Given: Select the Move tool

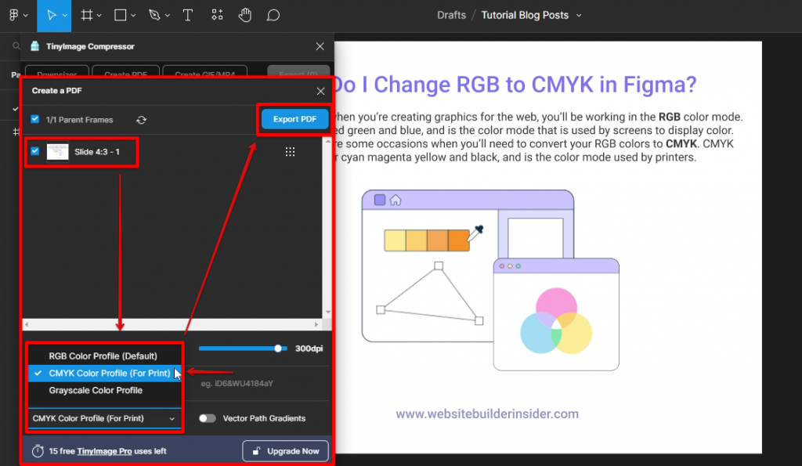Looking at the screenshot, I should (x=53, y=15).
